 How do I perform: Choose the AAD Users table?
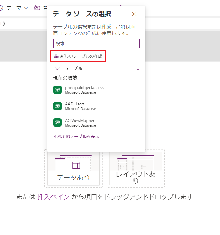click(x=96, y=106)
